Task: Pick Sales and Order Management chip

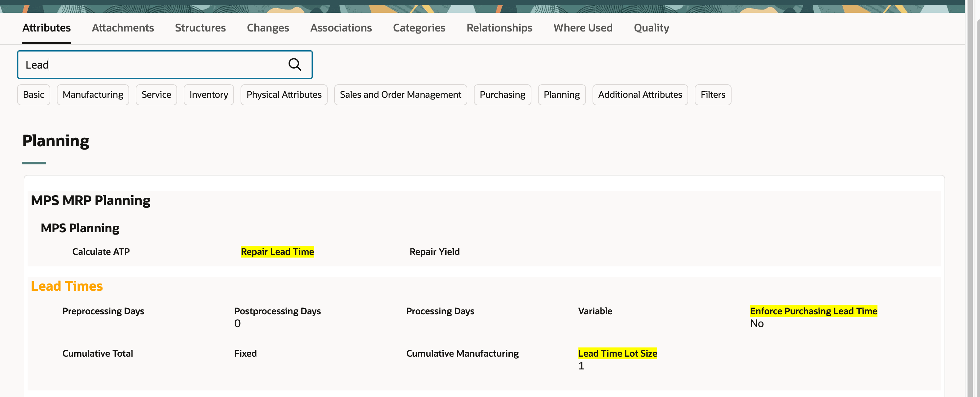Action: [x=400, y=94]
